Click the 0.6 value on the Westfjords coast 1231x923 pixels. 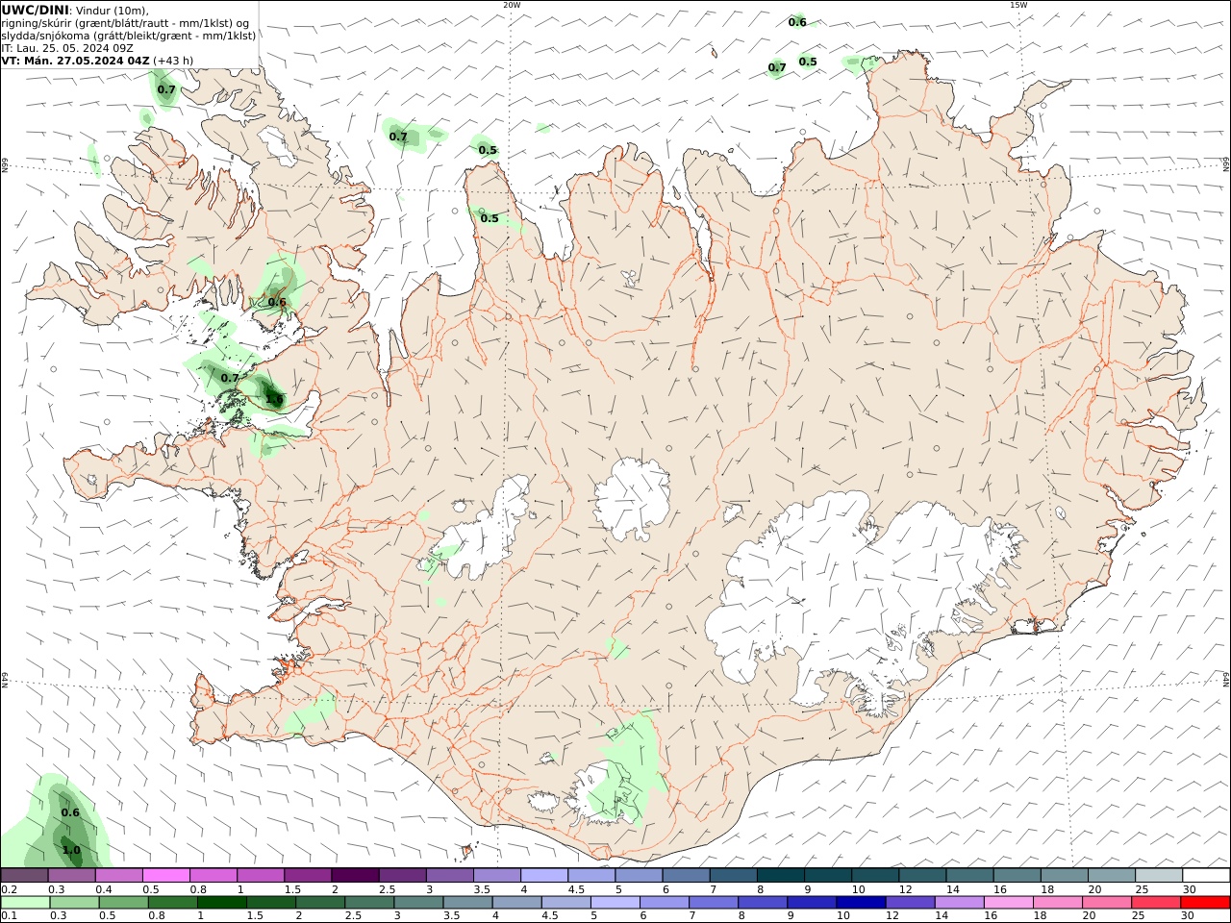pos(277,302)
